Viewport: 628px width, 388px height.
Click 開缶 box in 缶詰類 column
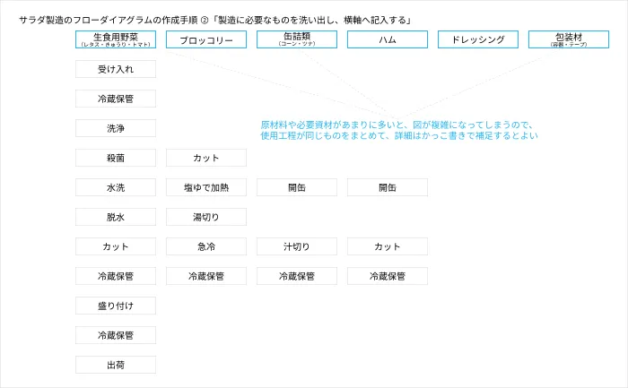[297, 187]
